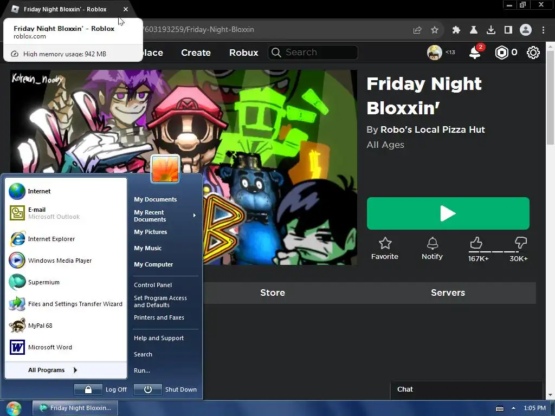
Task: Close the Friday Night Bloxxin' browser tab
Action: tap(126, 10)
